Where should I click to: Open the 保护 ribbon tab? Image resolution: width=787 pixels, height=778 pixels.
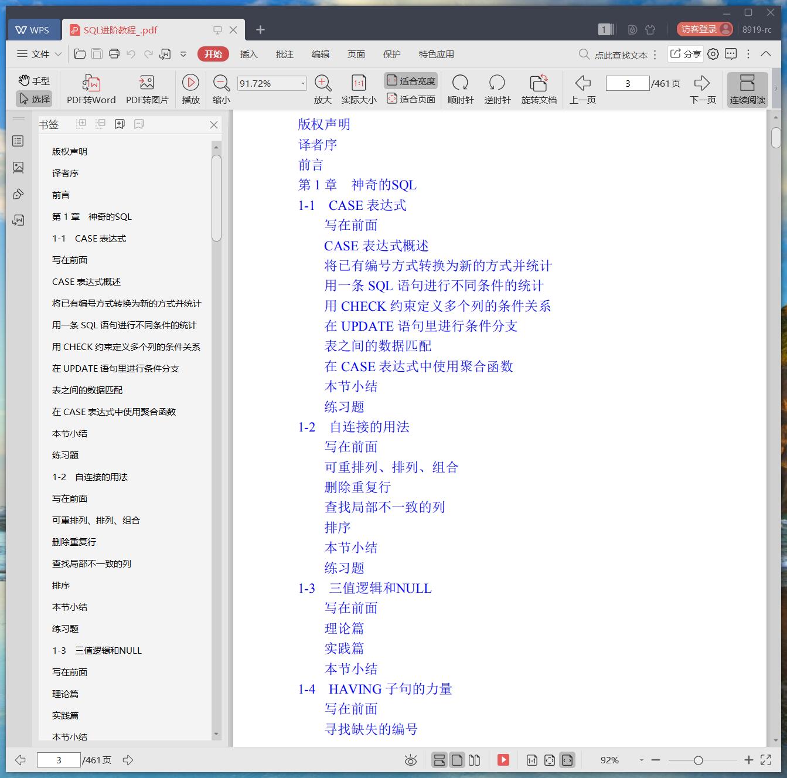392,54
